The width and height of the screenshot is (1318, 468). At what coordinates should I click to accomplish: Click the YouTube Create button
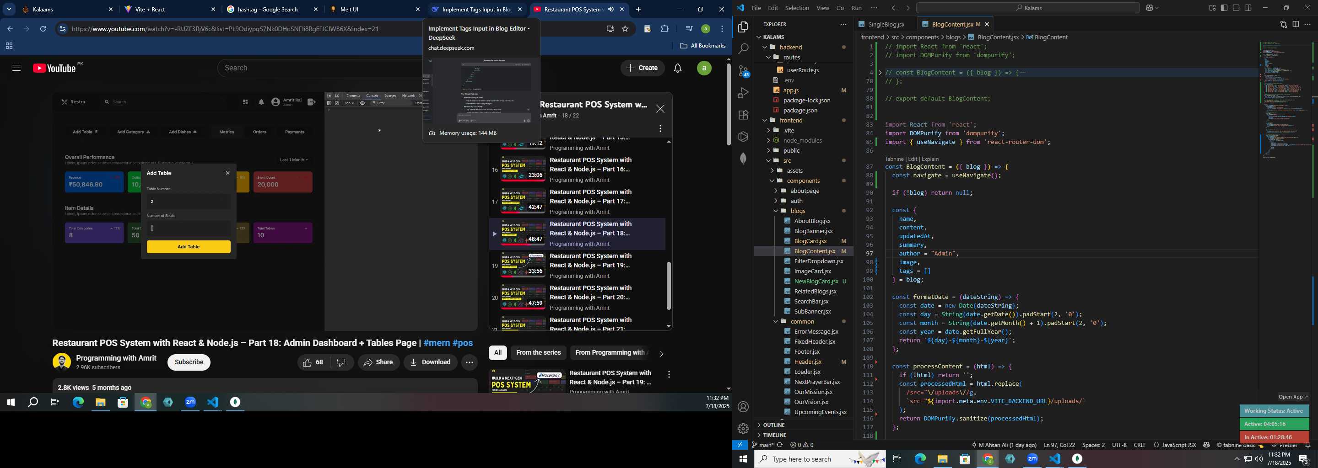coord(642,69)
